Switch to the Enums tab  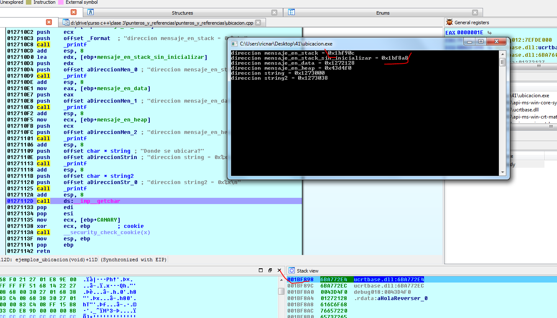[383, 13]
